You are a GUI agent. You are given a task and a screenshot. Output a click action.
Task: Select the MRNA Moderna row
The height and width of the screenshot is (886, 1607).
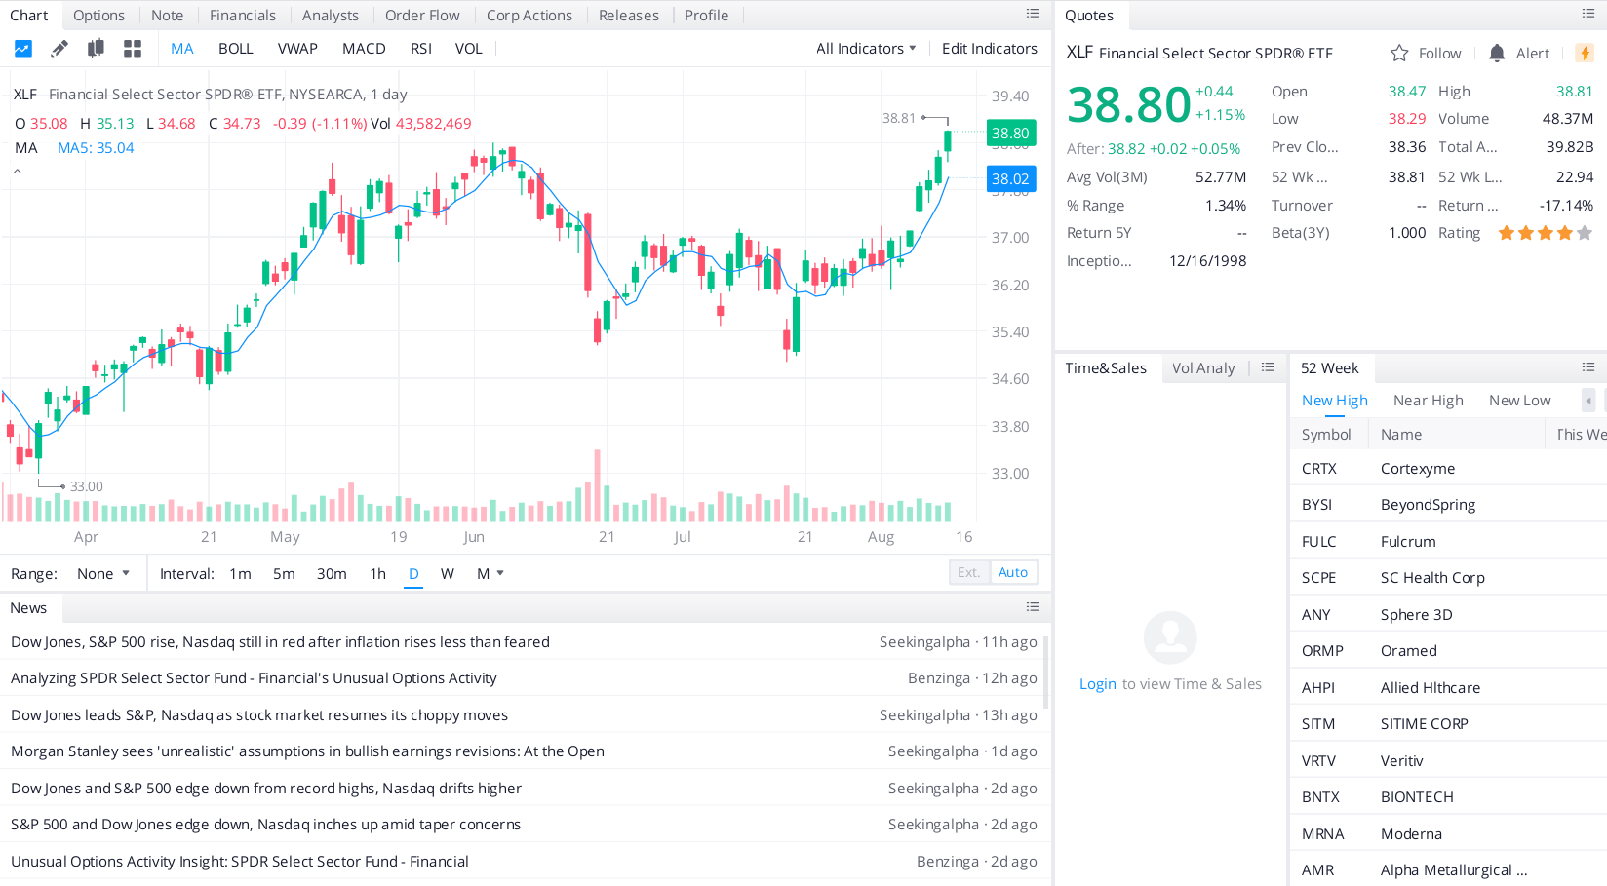pyautogui.click(x=1448, y=834)
